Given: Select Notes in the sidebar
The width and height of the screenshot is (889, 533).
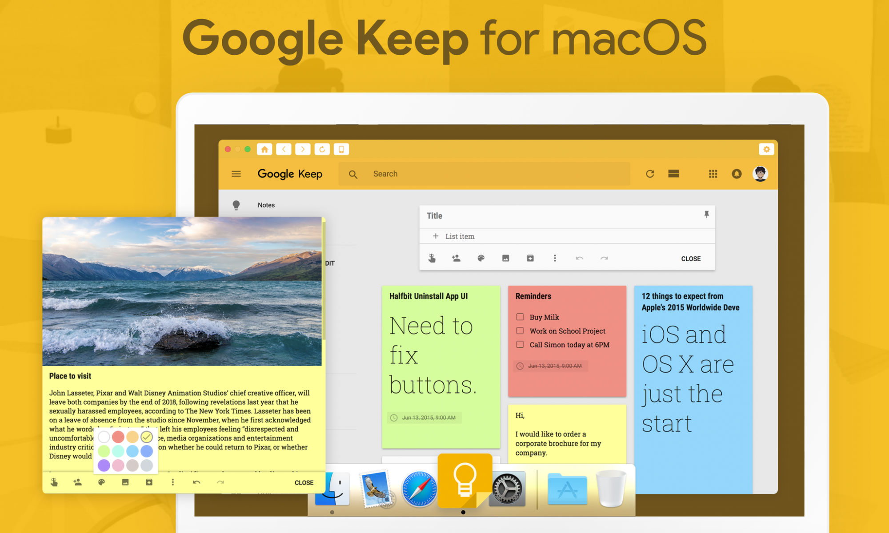Looking at the screenshot, I should click(266, 205).
